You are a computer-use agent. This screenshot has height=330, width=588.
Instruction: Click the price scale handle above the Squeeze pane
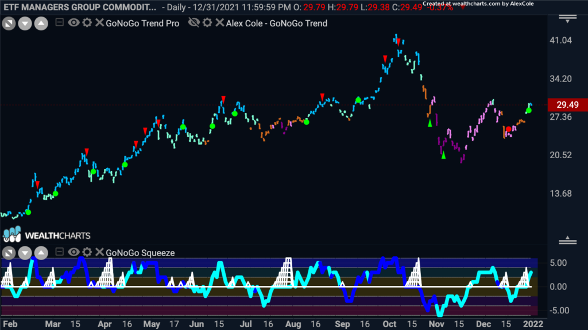pos(568,240)
